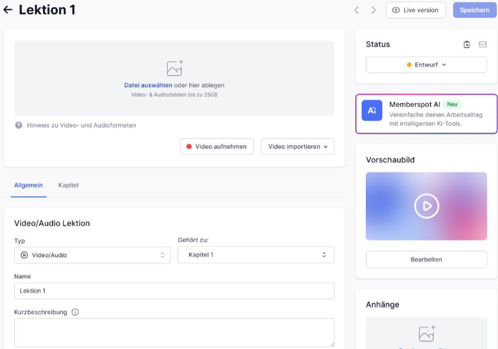Click the Name input field
The image size is (498, 349).
174,291
